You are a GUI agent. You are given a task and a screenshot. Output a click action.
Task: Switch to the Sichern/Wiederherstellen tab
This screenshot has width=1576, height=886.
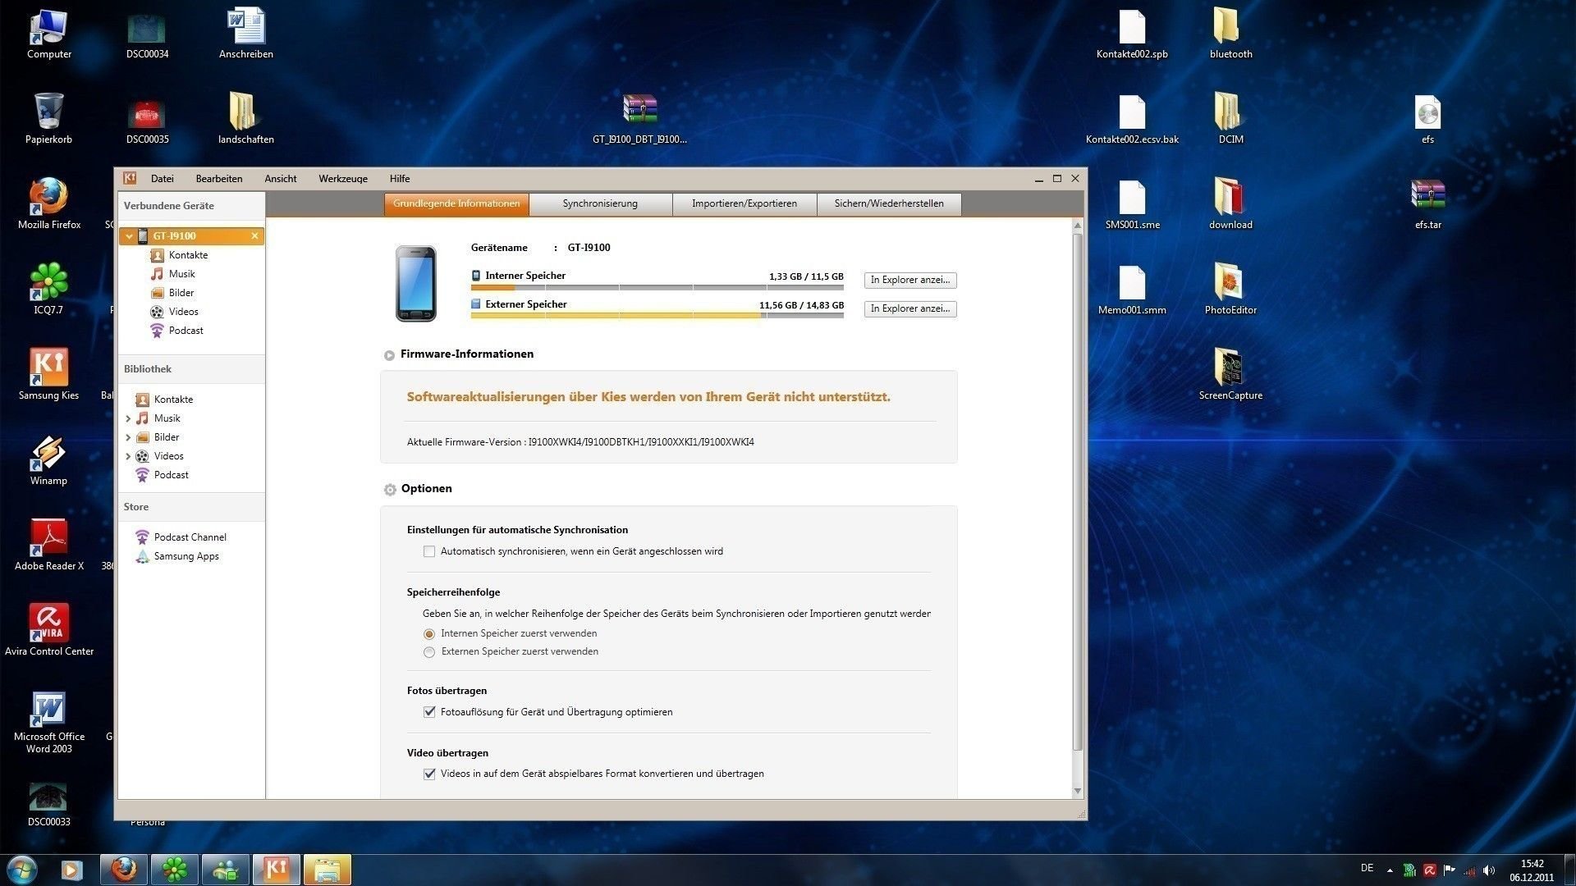889,203
